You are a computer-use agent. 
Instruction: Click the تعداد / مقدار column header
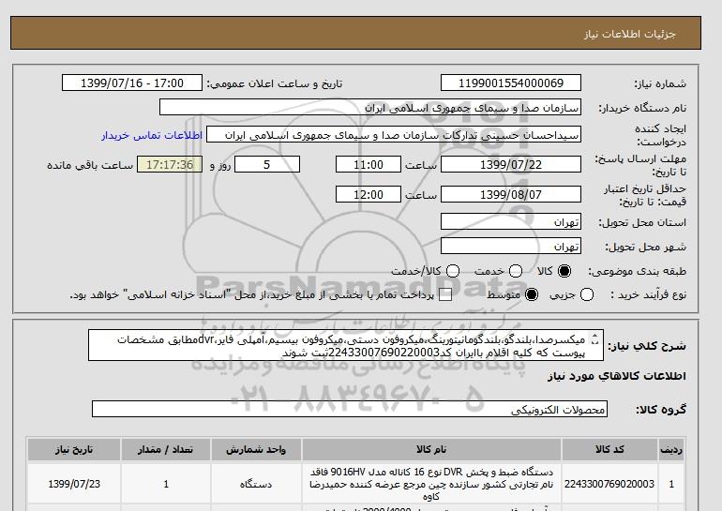pos(166,449)
